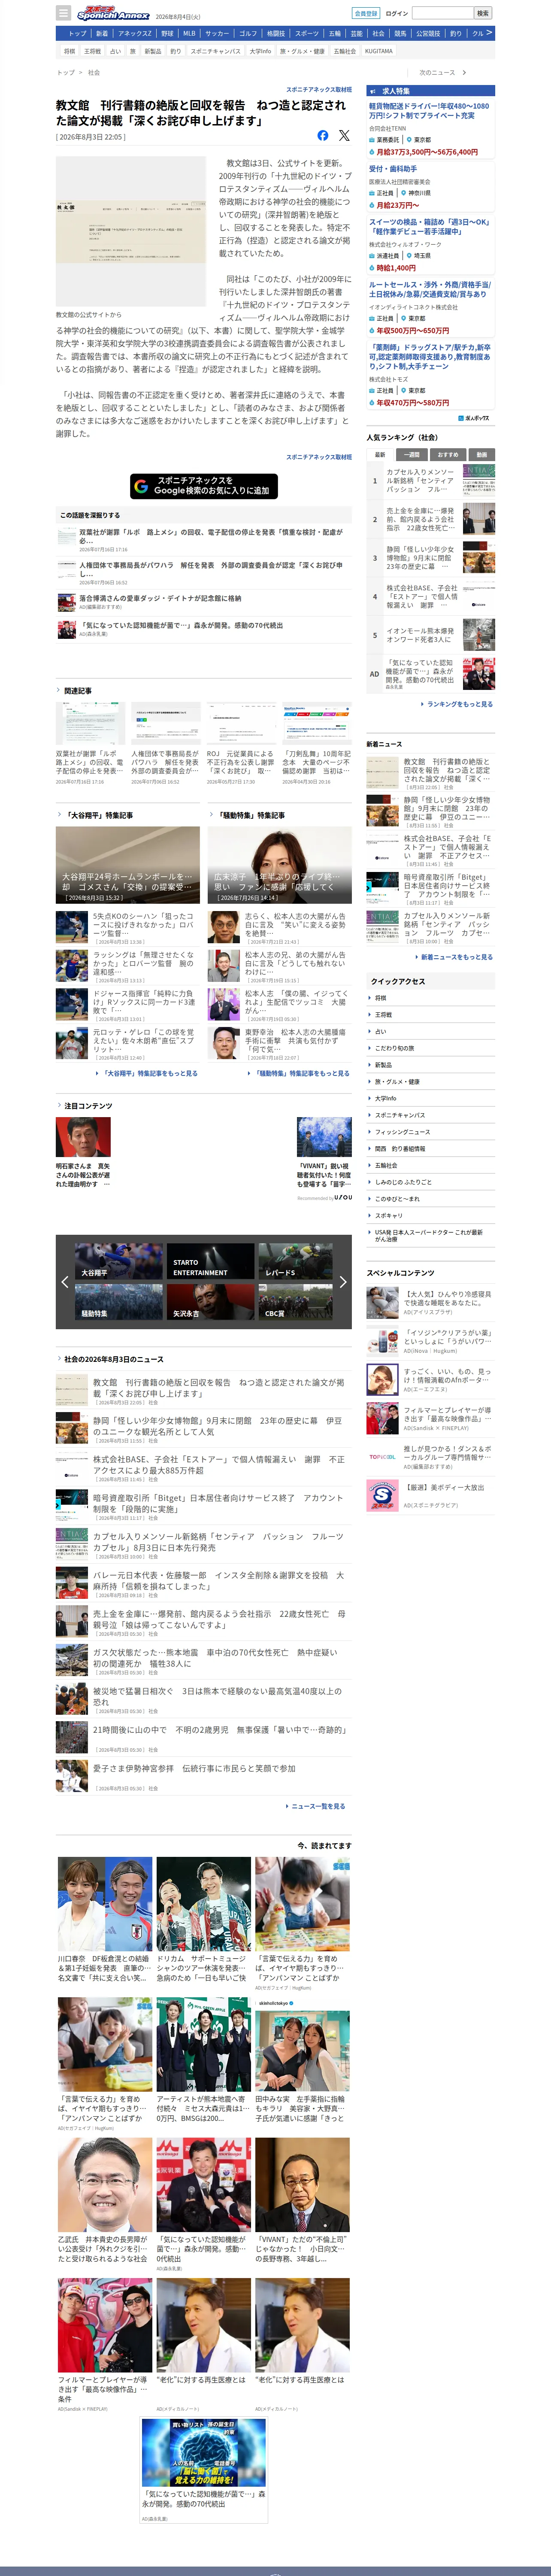551x2576 pixels.
Task: Open 暗号資産取引所「Bitget」 news headline
Action: [x=218, y=1503]
